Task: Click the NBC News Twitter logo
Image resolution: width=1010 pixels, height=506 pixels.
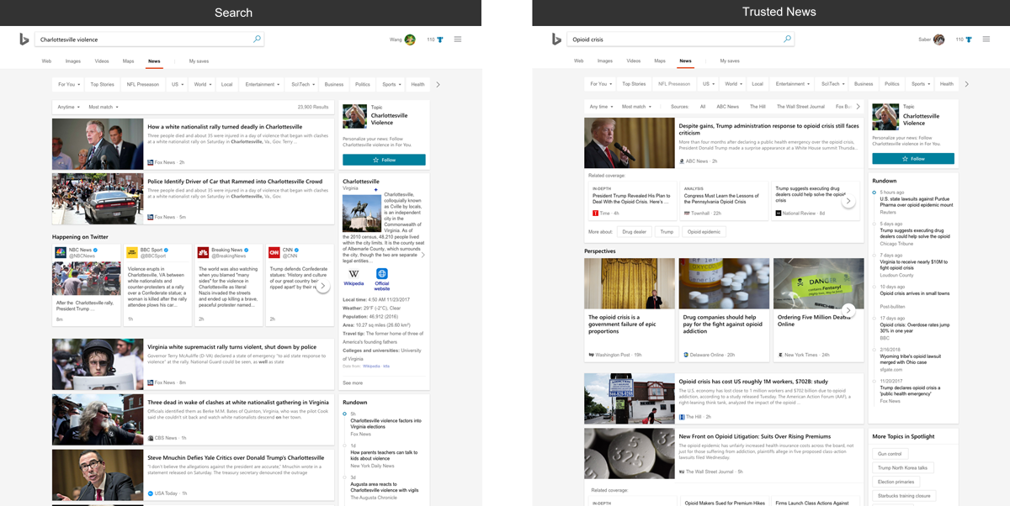Action: click(61, 252)
